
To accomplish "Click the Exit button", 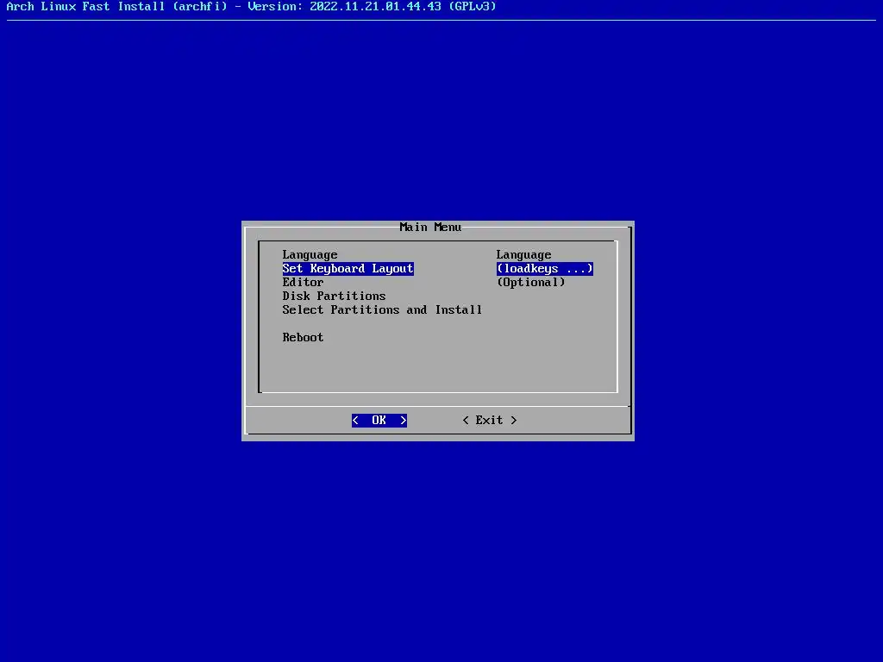I will pyautogui.click(x=490, y=421).
